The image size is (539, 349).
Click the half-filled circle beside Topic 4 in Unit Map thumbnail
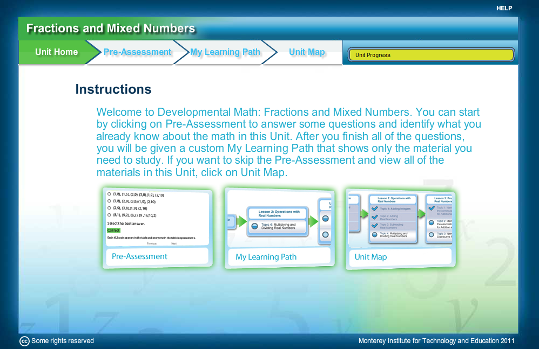(x=374, y=234)
